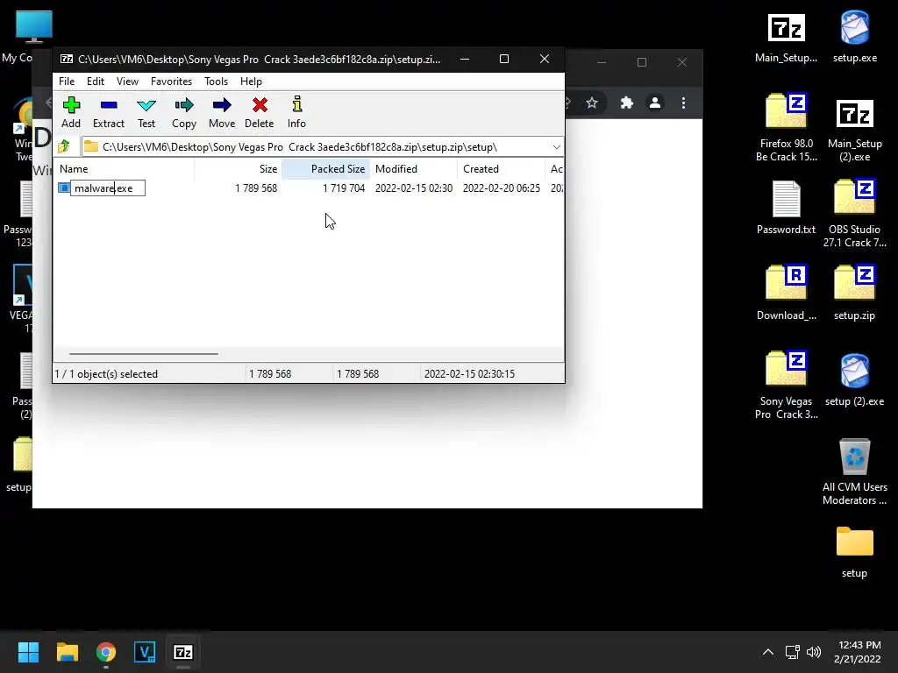Click the Add toolbar button in 7-Zip
Screen dimensions: 898x673
(x=71, y=112)
